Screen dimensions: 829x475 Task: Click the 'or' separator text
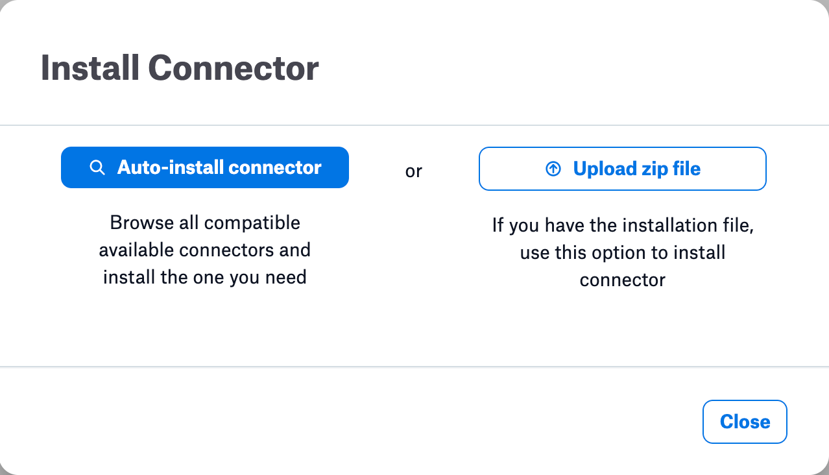pyautogui.click(x=413, y=170)
